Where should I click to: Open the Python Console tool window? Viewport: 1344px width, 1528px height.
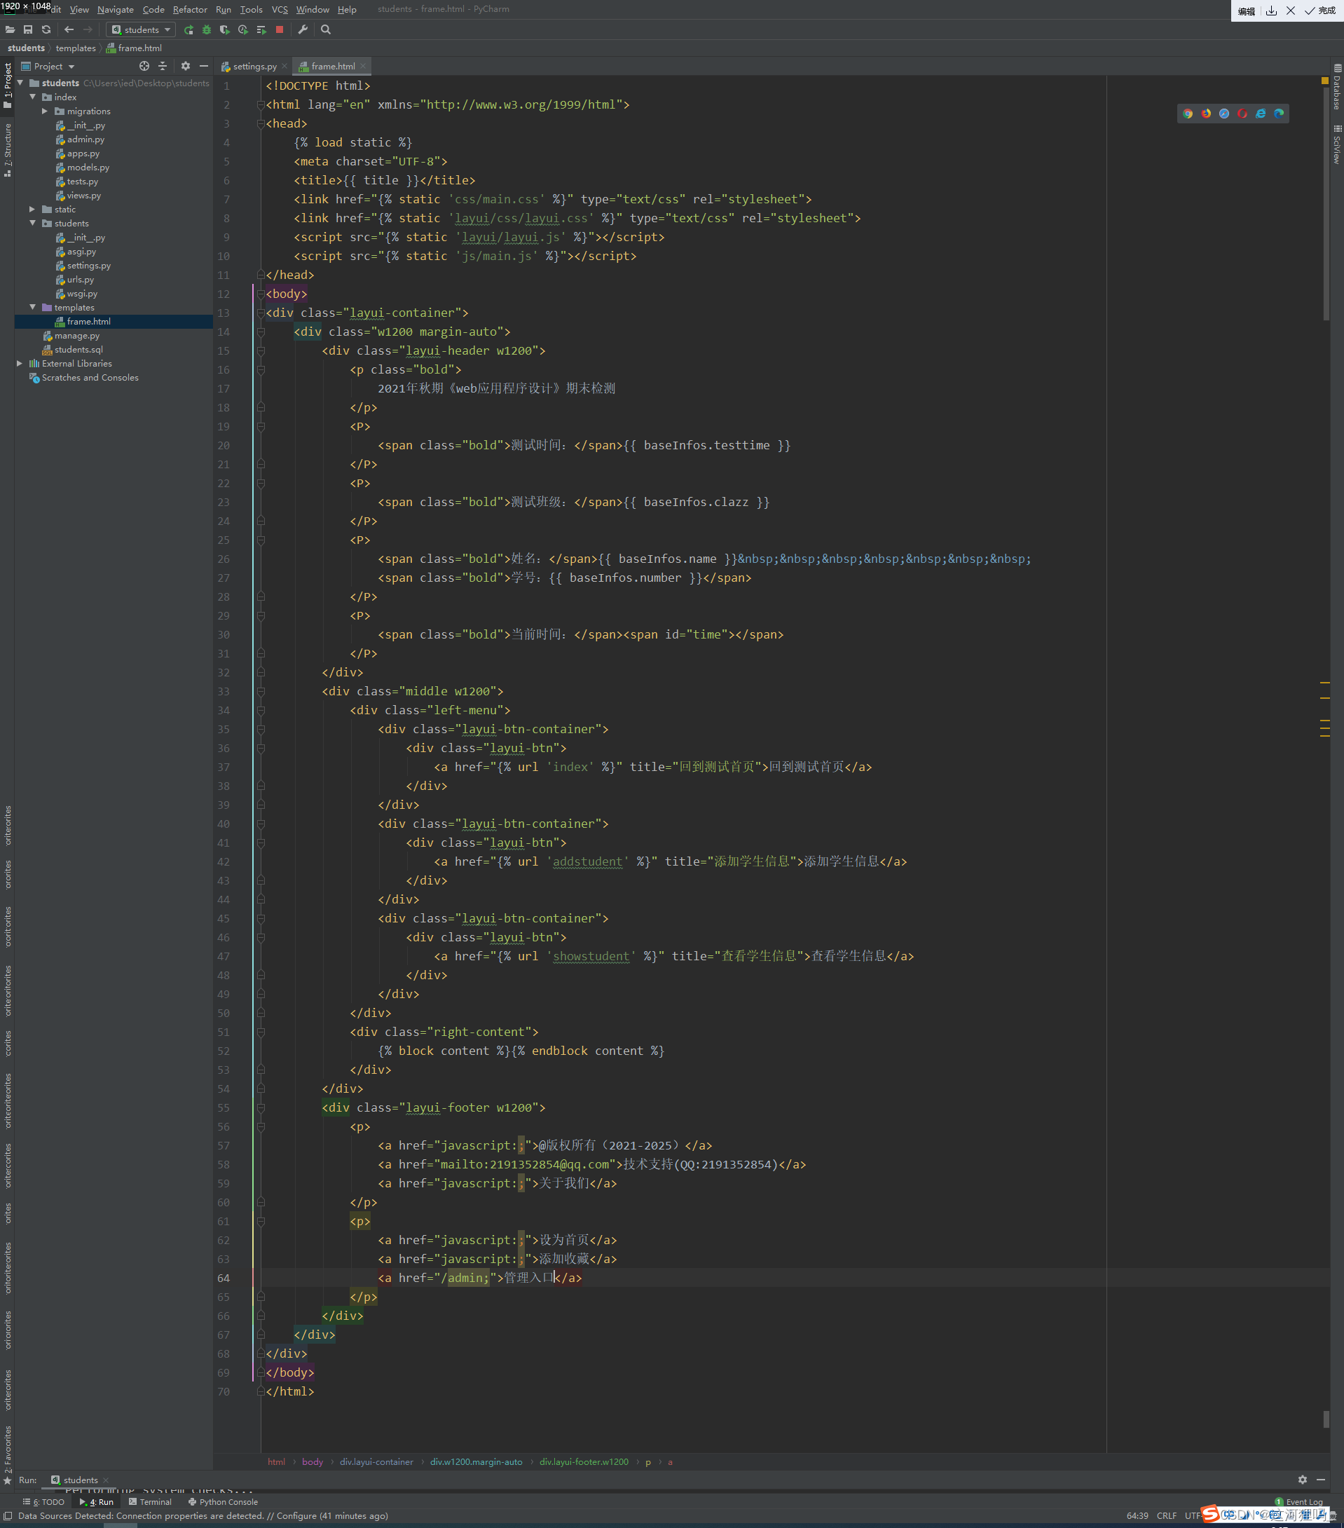click(223, 1502)
